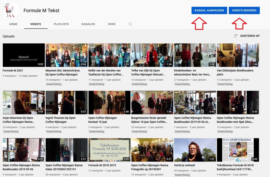Switch to the PLAYLISTS tab
The image size is (270, 177).
61,24
